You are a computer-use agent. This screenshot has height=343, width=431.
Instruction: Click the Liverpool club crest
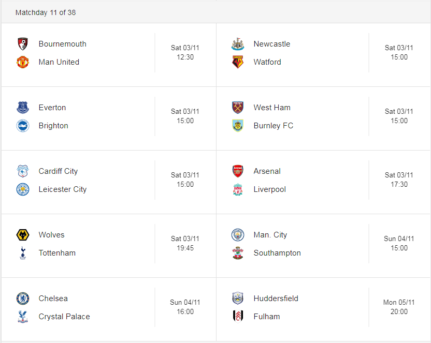coord(238,189)
